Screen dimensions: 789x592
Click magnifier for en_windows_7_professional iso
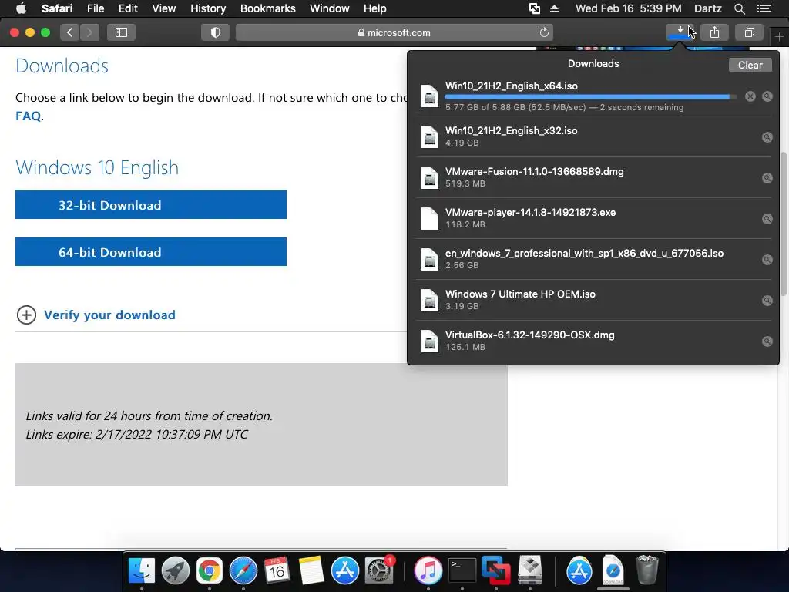[767, 259]
